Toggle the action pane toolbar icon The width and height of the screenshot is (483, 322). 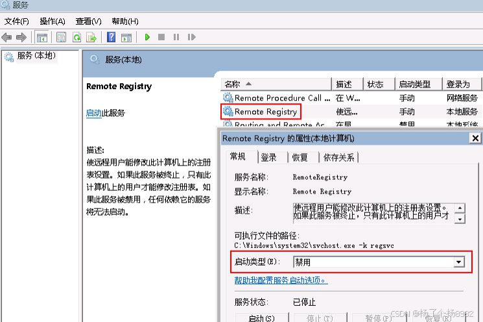[126, 37]
